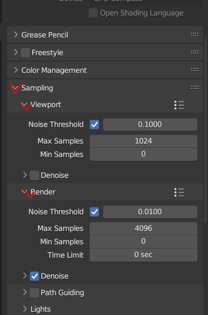Expand the Render Denoise subpanel arrow
The image size is (208, 315).
click(x=25, y=276)
